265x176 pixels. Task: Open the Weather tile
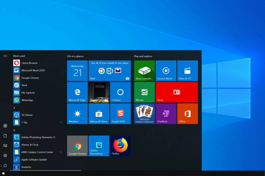pos(77,114)
